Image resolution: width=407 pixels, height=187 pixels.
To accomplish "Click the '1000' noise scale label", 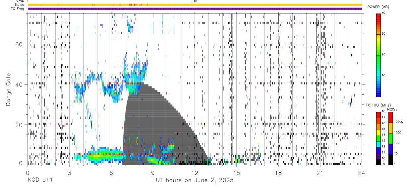I will (398, 132).
